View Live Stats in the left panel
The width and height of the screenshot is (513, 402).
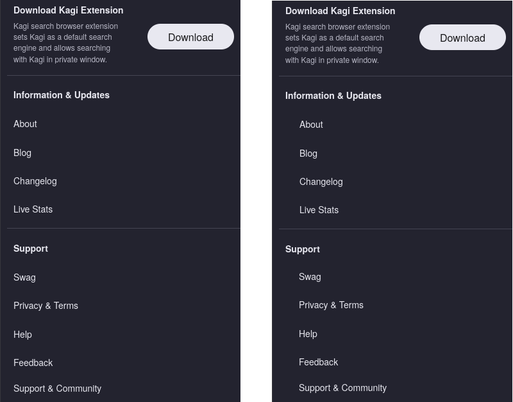33,209
